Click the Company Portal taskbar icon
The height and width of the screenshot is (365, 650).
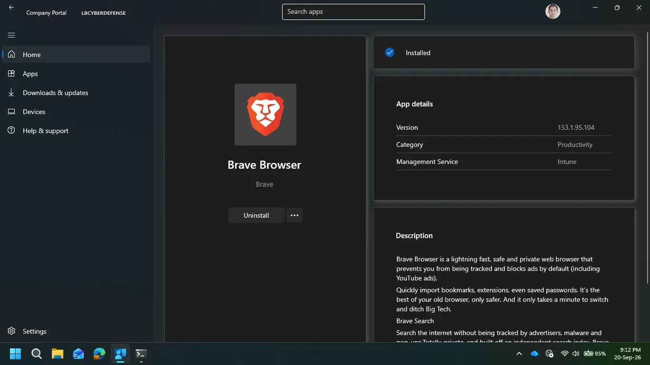tap(120, 354)
